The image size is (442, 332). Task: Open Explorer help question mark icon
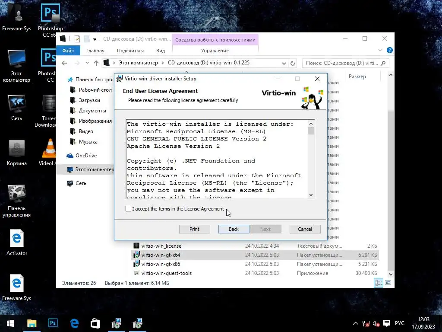pos(390,50)
